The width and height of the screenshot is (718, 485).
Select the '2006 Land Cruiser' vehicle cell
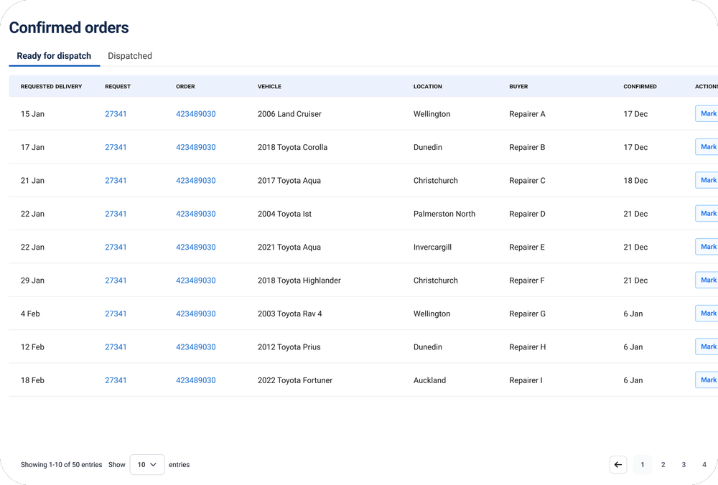289,114
